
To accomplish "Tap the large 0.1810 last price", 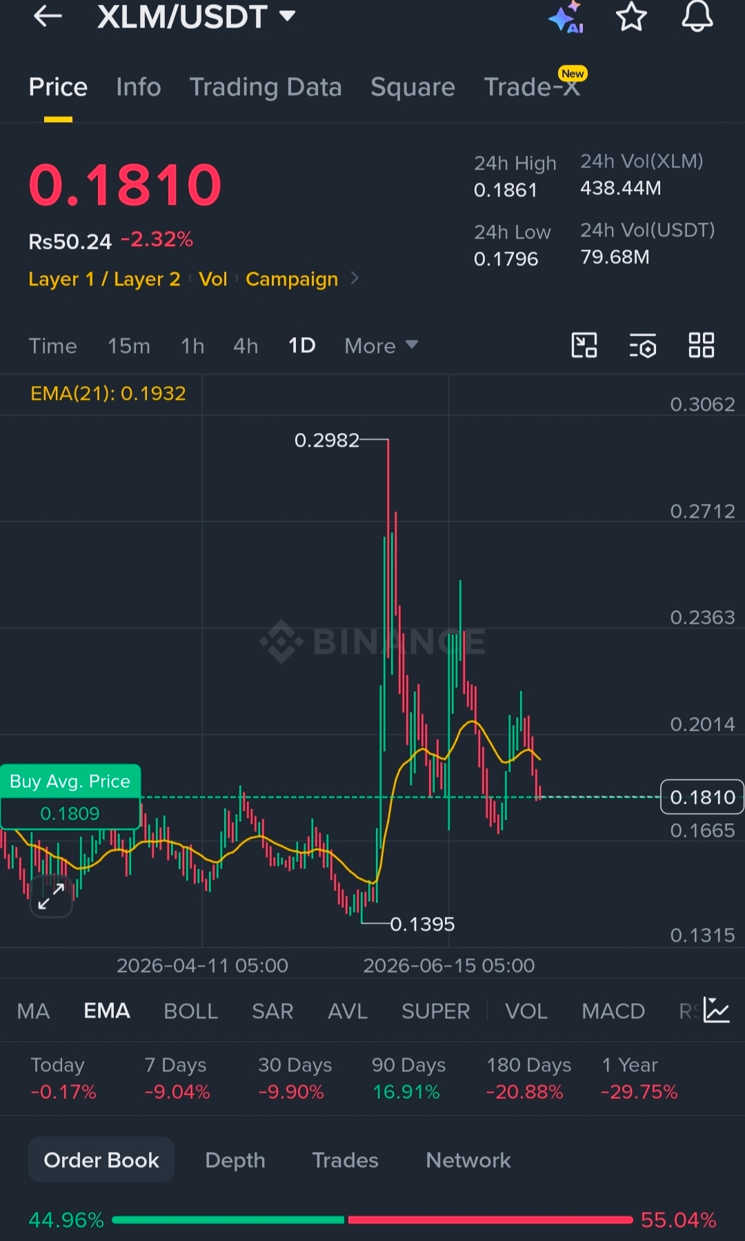I will point(125,185).
